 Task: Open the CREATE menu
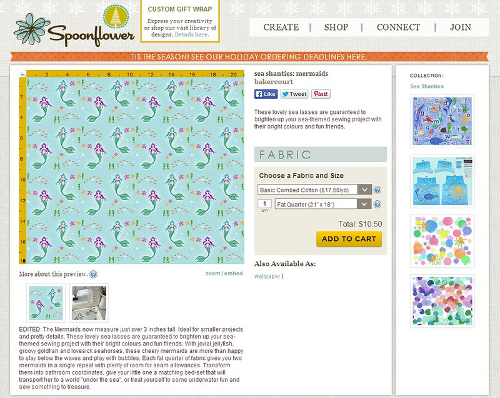pyautogui.click(x=281, y=27)
